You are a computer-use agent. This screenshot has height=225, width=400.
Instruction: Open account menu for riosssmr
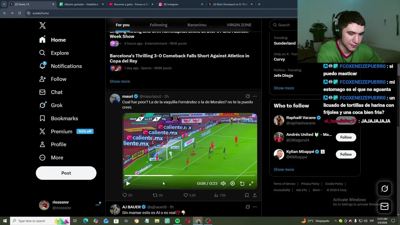[x=69, y=205]
